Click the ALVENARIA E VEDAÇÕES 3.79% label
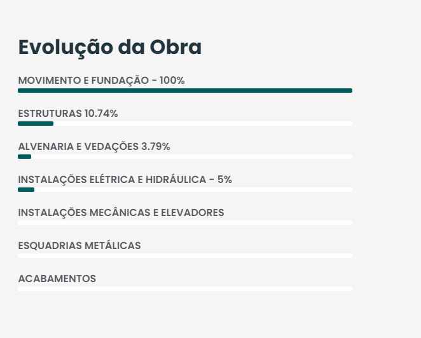Viewport: 421px width, 338px height. tap(94, 147)
